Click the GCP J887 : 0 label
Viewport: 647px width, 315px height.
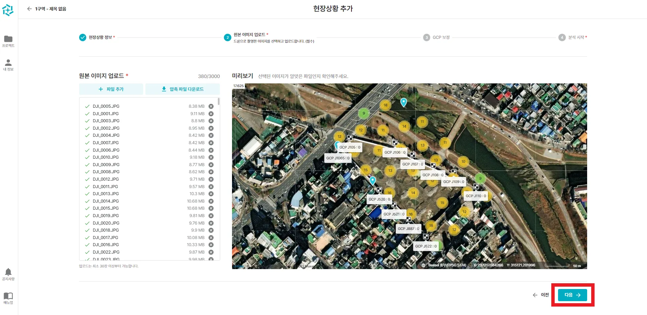(x=409, y=229)
